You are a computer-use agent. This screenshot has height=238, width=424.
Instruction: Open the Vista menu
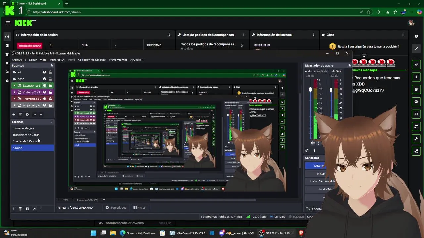pyautogui.click(x=43, y=60)
